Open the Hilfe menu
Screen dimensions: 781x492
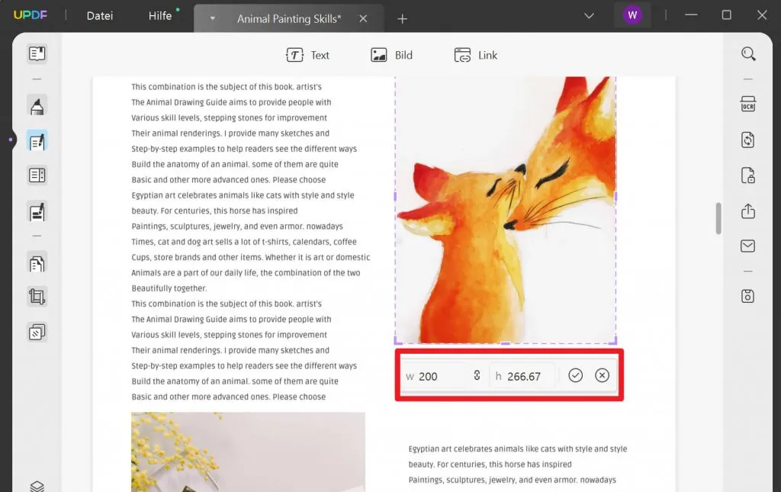point(160,16)
